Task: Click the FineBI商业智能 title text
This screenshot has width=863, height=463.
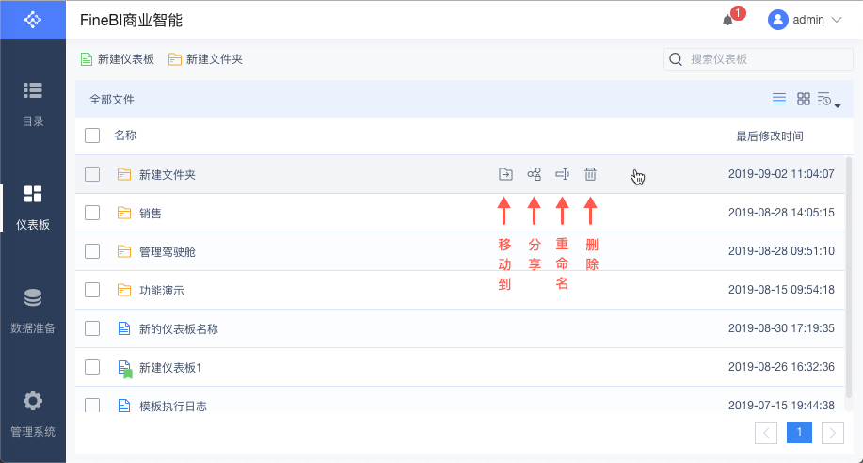Action: pyautogui.click(x=131, y=21)
